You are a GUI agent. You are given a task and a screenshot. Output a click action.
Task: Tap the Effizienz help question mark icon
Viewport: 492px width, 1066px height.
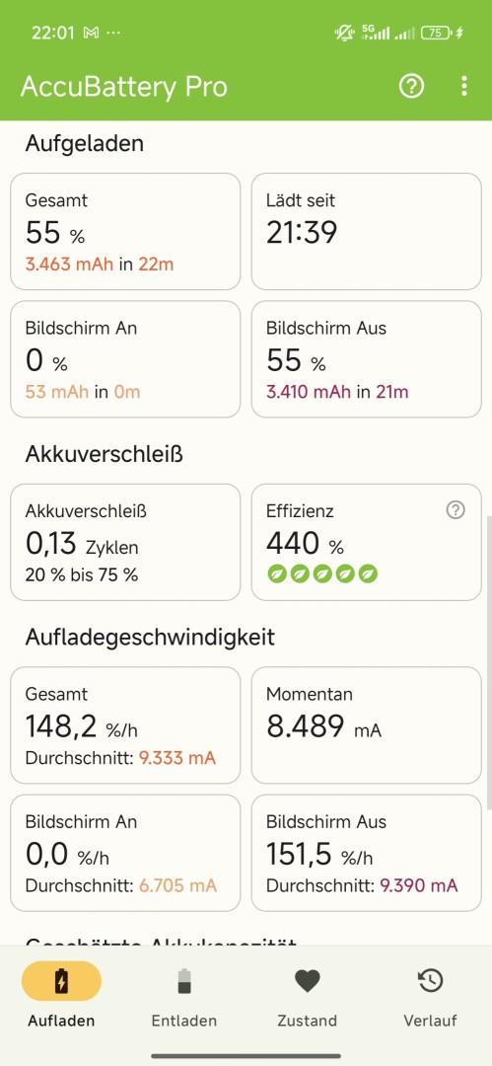point(456,510)
